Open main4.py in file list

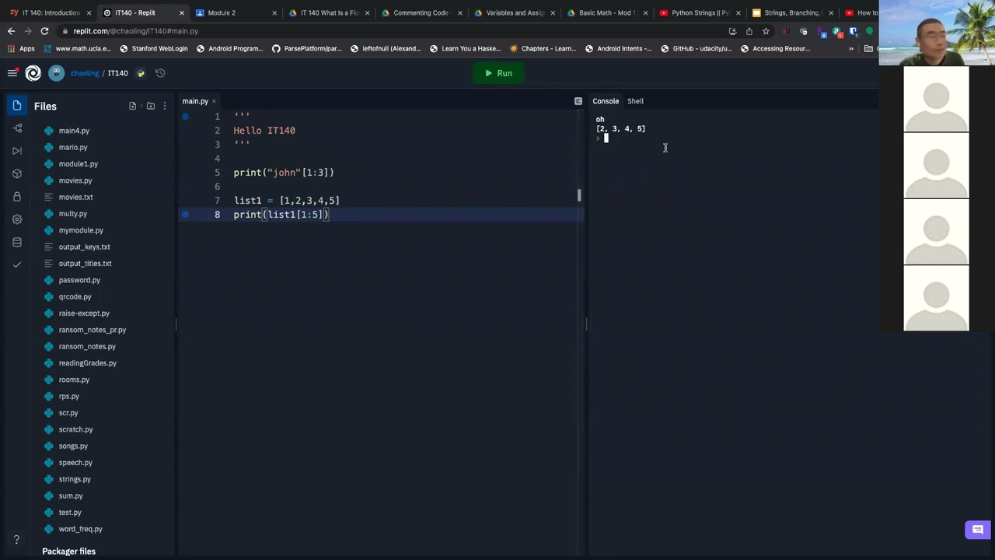[x=74, y=131]
